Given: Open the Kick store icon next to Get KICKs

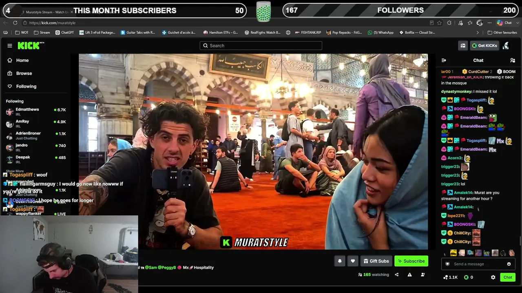Looking at the screenshot, I should coord(463,46).
